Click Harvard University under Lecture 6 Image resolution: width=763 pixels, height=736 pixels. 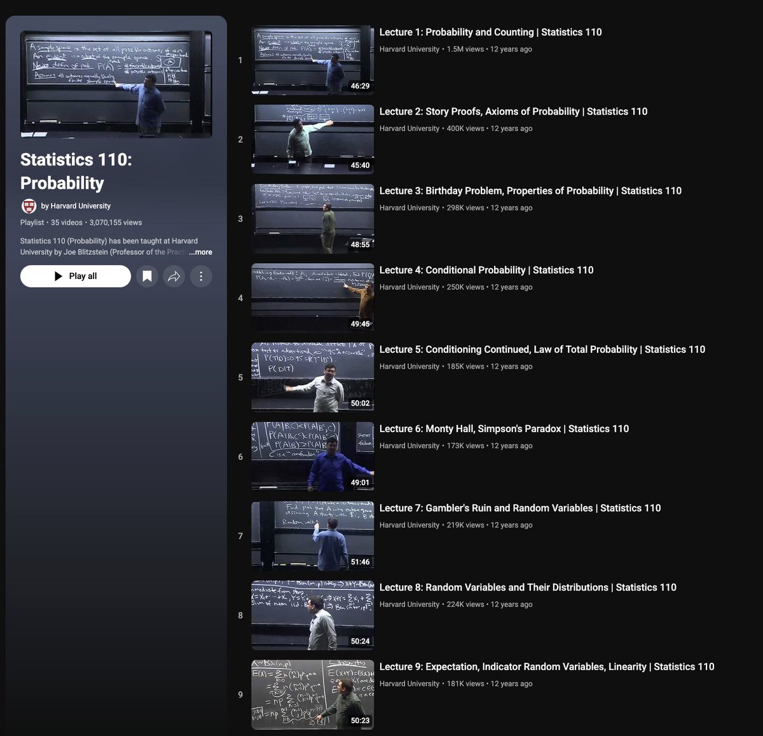click(x=409, y=446)
